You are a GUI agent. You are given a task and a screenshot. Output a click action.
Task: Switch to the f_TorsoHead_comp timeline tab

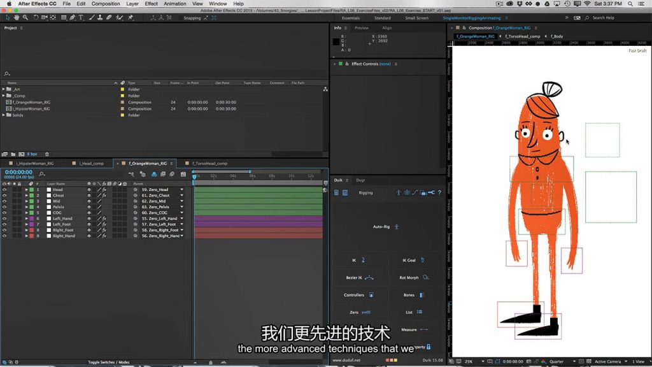click(x=210, y=164)
